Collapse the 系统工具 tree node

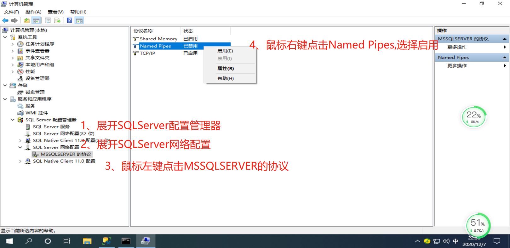pyautogui.click(x=5, y=37)
